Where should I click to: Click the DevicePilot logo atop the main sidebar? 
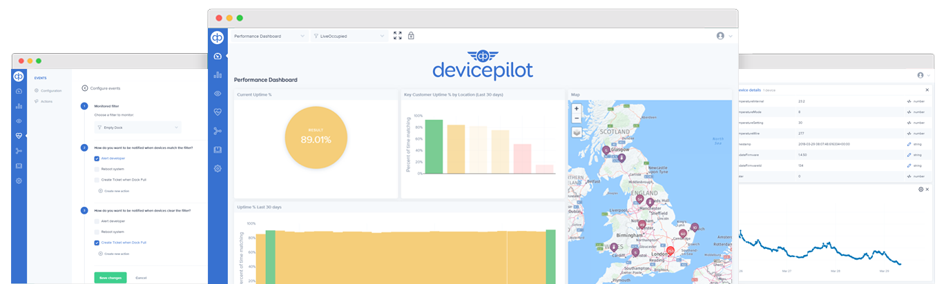point(218,37)
